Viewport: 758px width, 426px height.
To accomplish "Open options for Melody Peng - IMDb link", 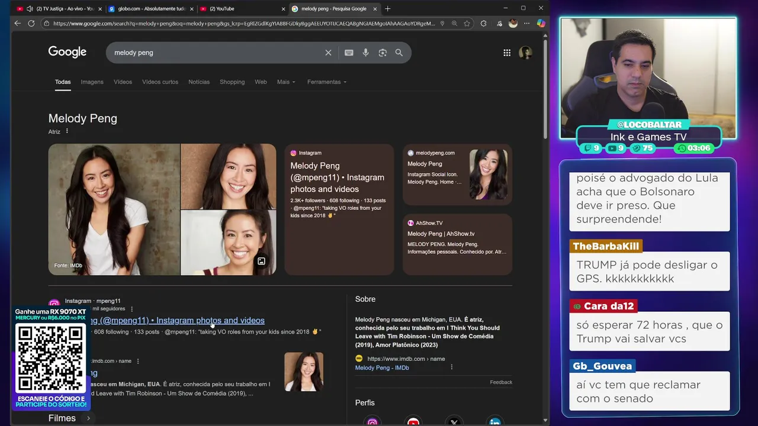I will pyautogui.click(x=451, y=367).
